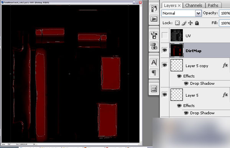Open the Actions panel play icon
The height and width of the screenshot is (148, 230).
pos(154,19)
